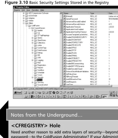Viewport: 118px width, 138px height.
Task: Collapse the CurrentVersion key
Action: (x=29, y=28)
